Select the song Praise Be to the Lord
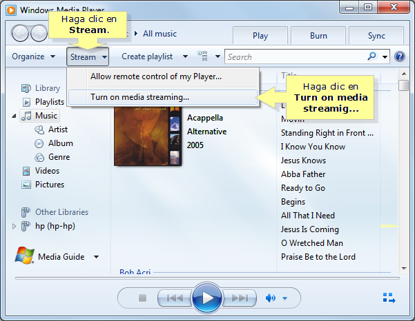The height and width of the screenshot is (321, 415). pos(318,257)
